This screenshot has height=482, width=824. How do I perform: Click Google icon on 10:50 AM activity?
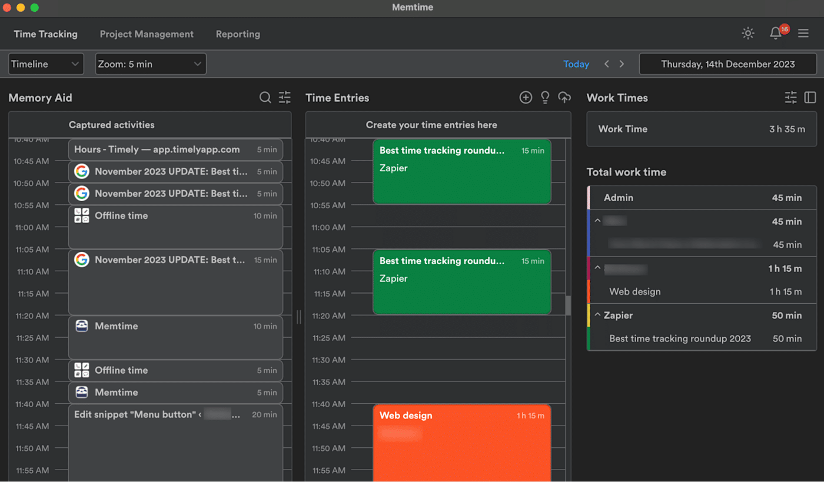pyautogui.click(x=82, y=193)
